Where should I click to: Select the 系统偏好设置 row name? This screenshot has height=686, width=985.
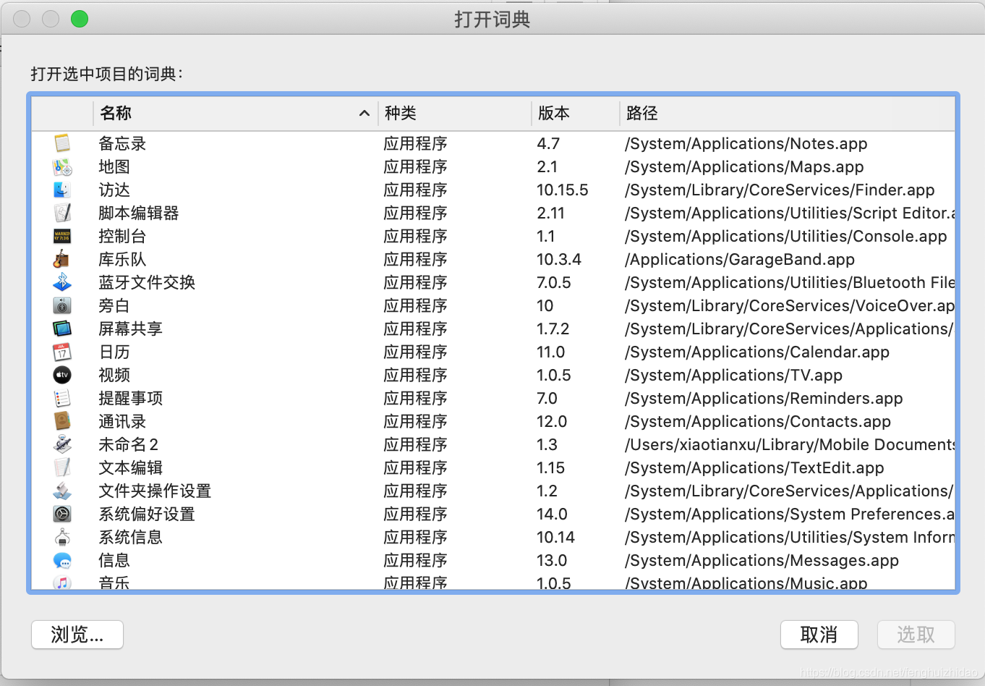pos(147,514)
